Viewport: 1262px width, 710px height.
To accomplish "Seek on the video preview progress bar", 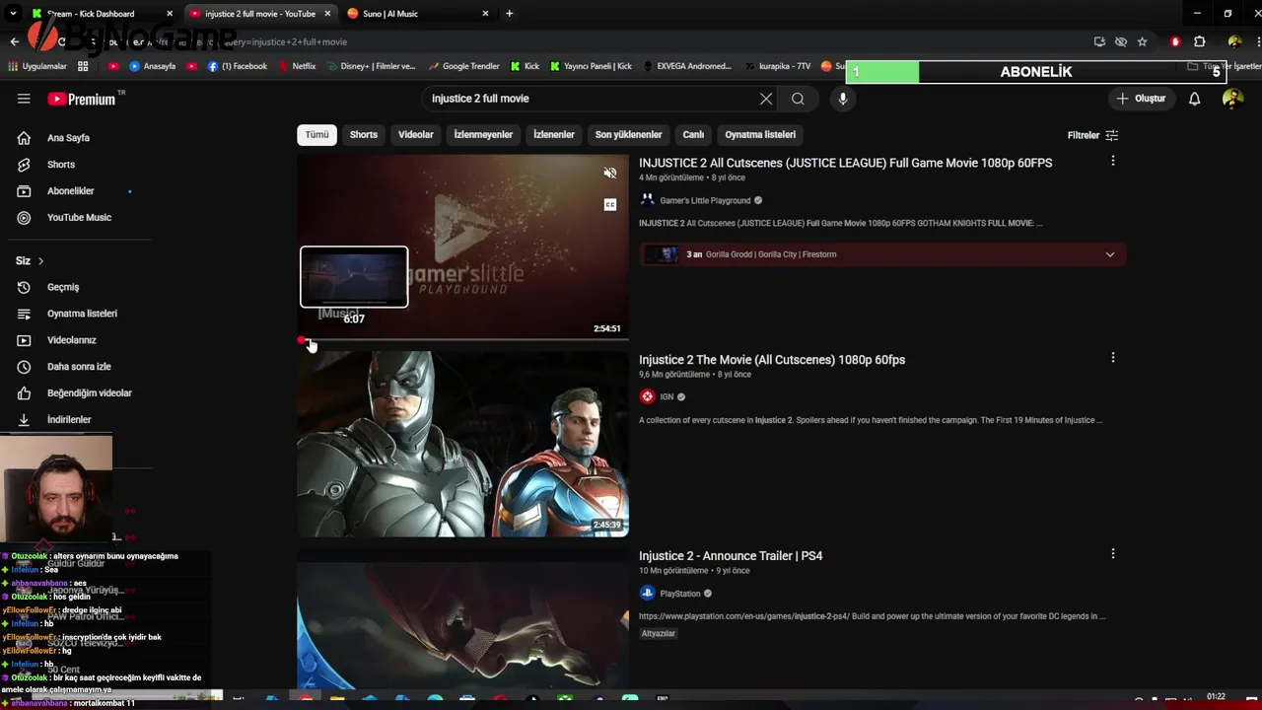I will tap(462, 340).
